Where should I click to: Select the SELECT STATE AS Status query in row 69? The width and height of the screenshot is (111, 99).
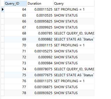point(74,39)
